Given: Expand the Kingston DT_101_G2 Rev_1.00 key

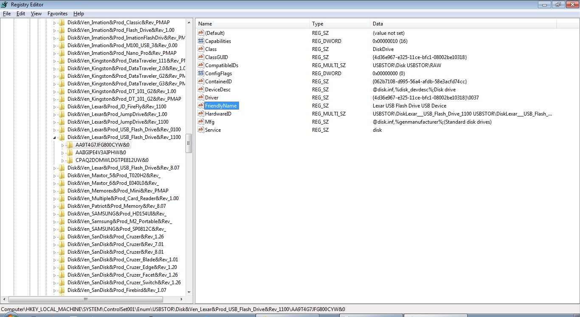Looking at the screenshot, I should click(x=54, y=92).
